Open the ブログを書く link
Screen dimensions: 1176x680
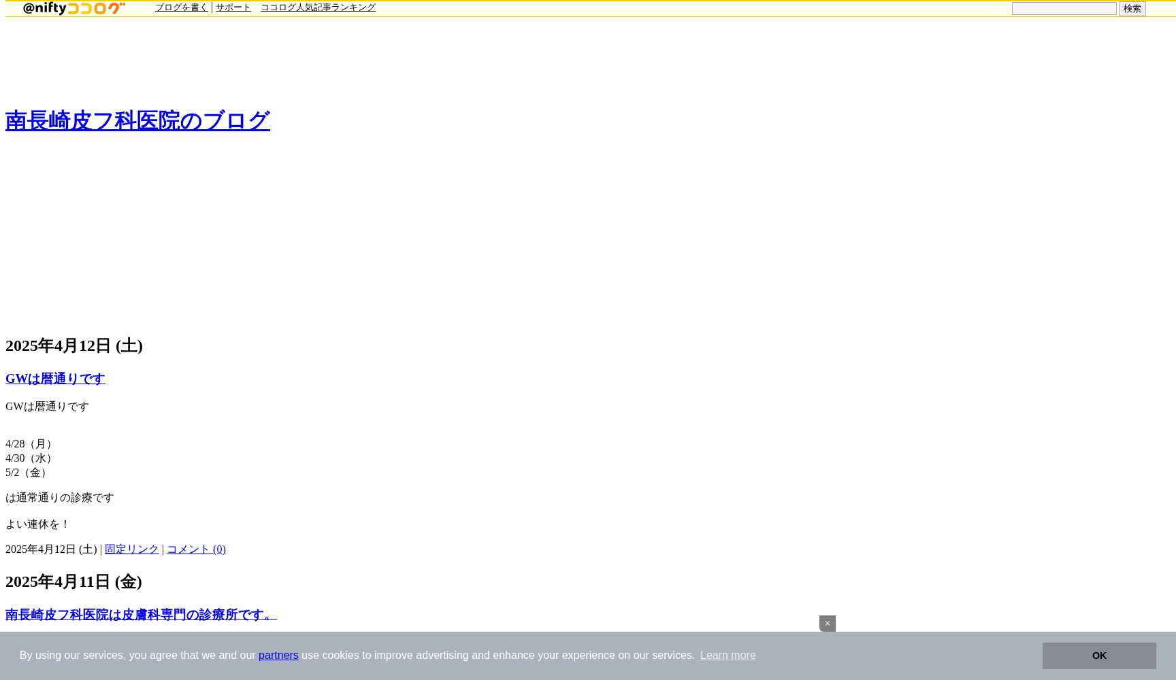181,7
